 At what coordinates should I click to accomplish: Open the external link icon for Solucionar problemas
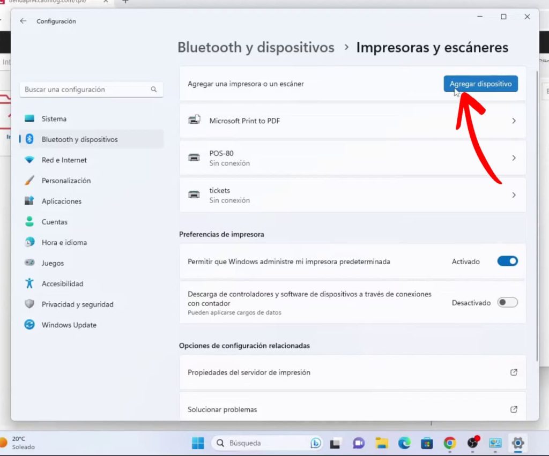[513, 409]
